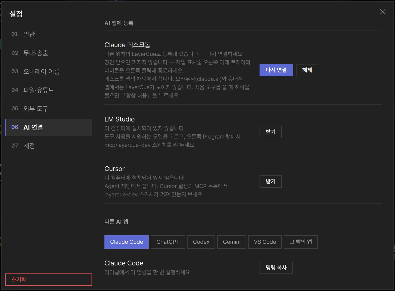The width and height of the screenshot is (395, 291).
Task: Switch to the Codex tab
Action: click(x=201, y=242)
